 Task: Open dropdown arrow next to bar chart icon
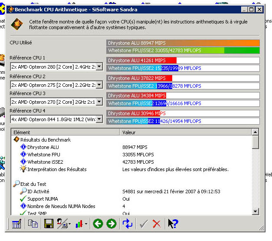point(86,224)
